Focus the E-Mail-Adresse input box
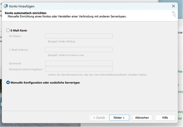 point(79,50)
